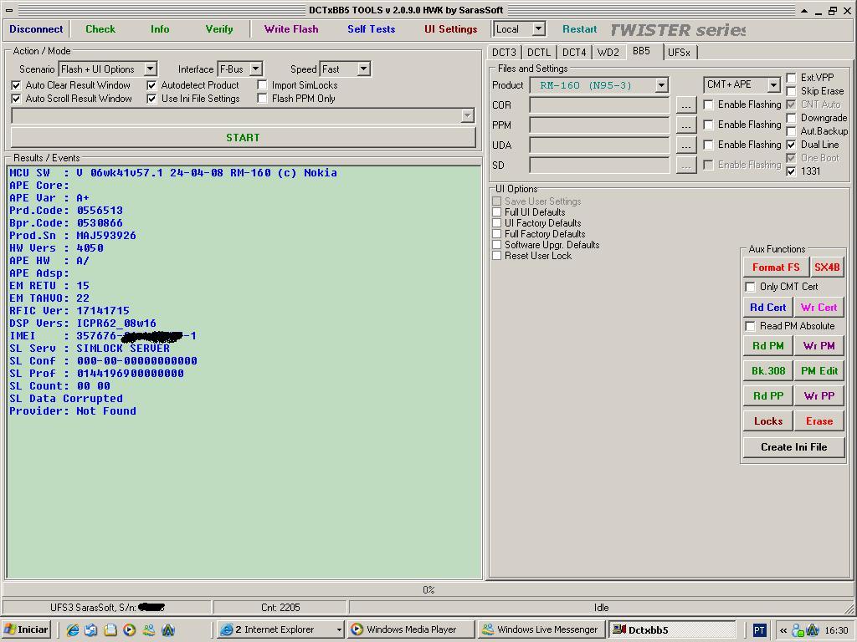Switch to the DCT3 tab
This screenshot has height=642, width=857.
(x=504, y=53)
